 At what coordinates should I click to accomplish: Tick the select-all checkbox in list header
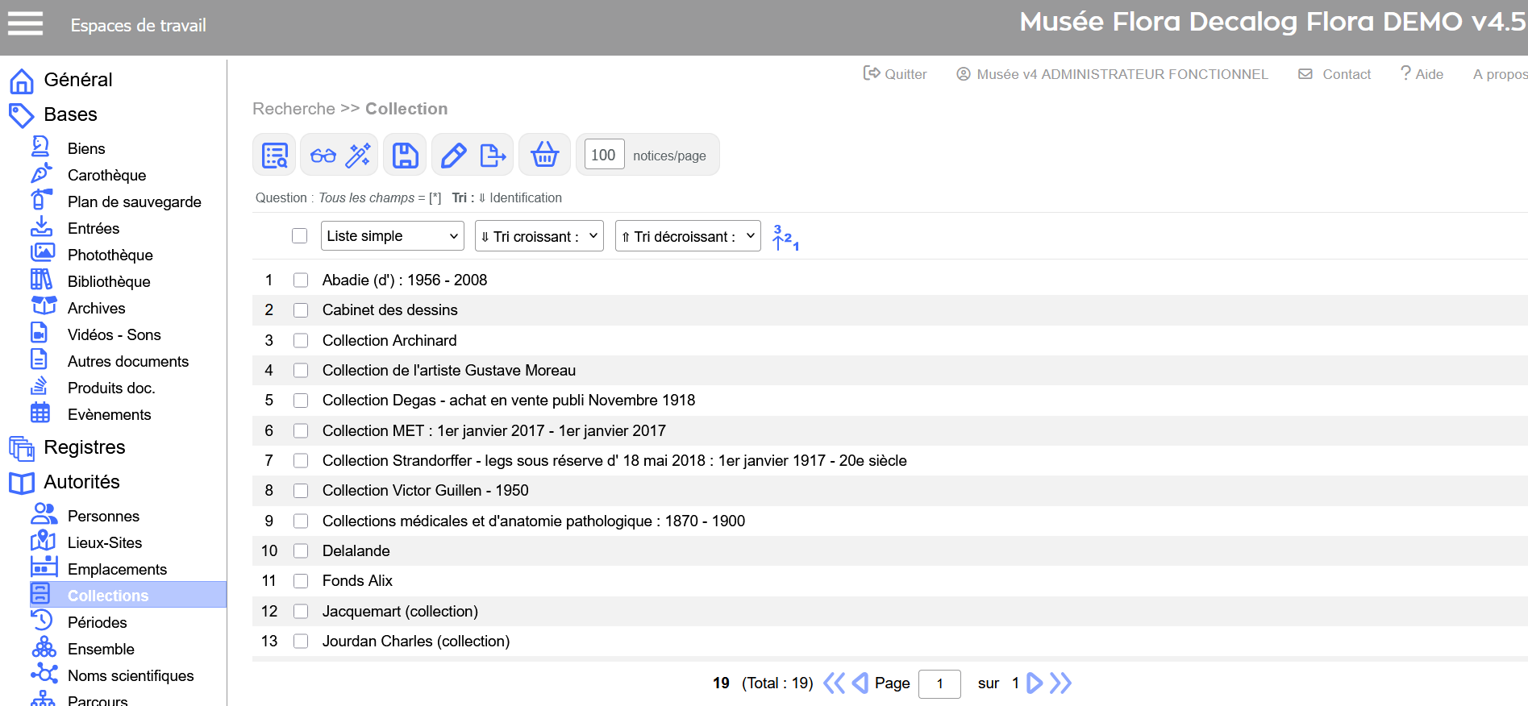pyautogui.click(x=299, y=236)
